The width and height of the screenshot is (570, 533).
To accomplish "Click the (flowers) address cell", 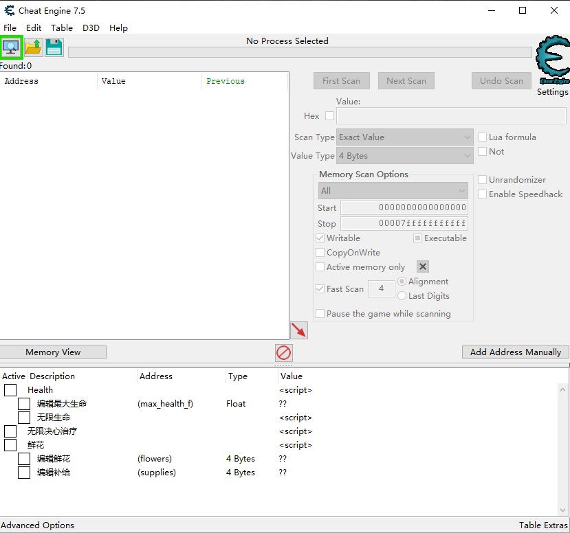I will coord(155,459).
